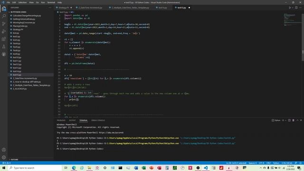
Task: Switch to the OUTPUT panel tab
Action: [72, 120]
